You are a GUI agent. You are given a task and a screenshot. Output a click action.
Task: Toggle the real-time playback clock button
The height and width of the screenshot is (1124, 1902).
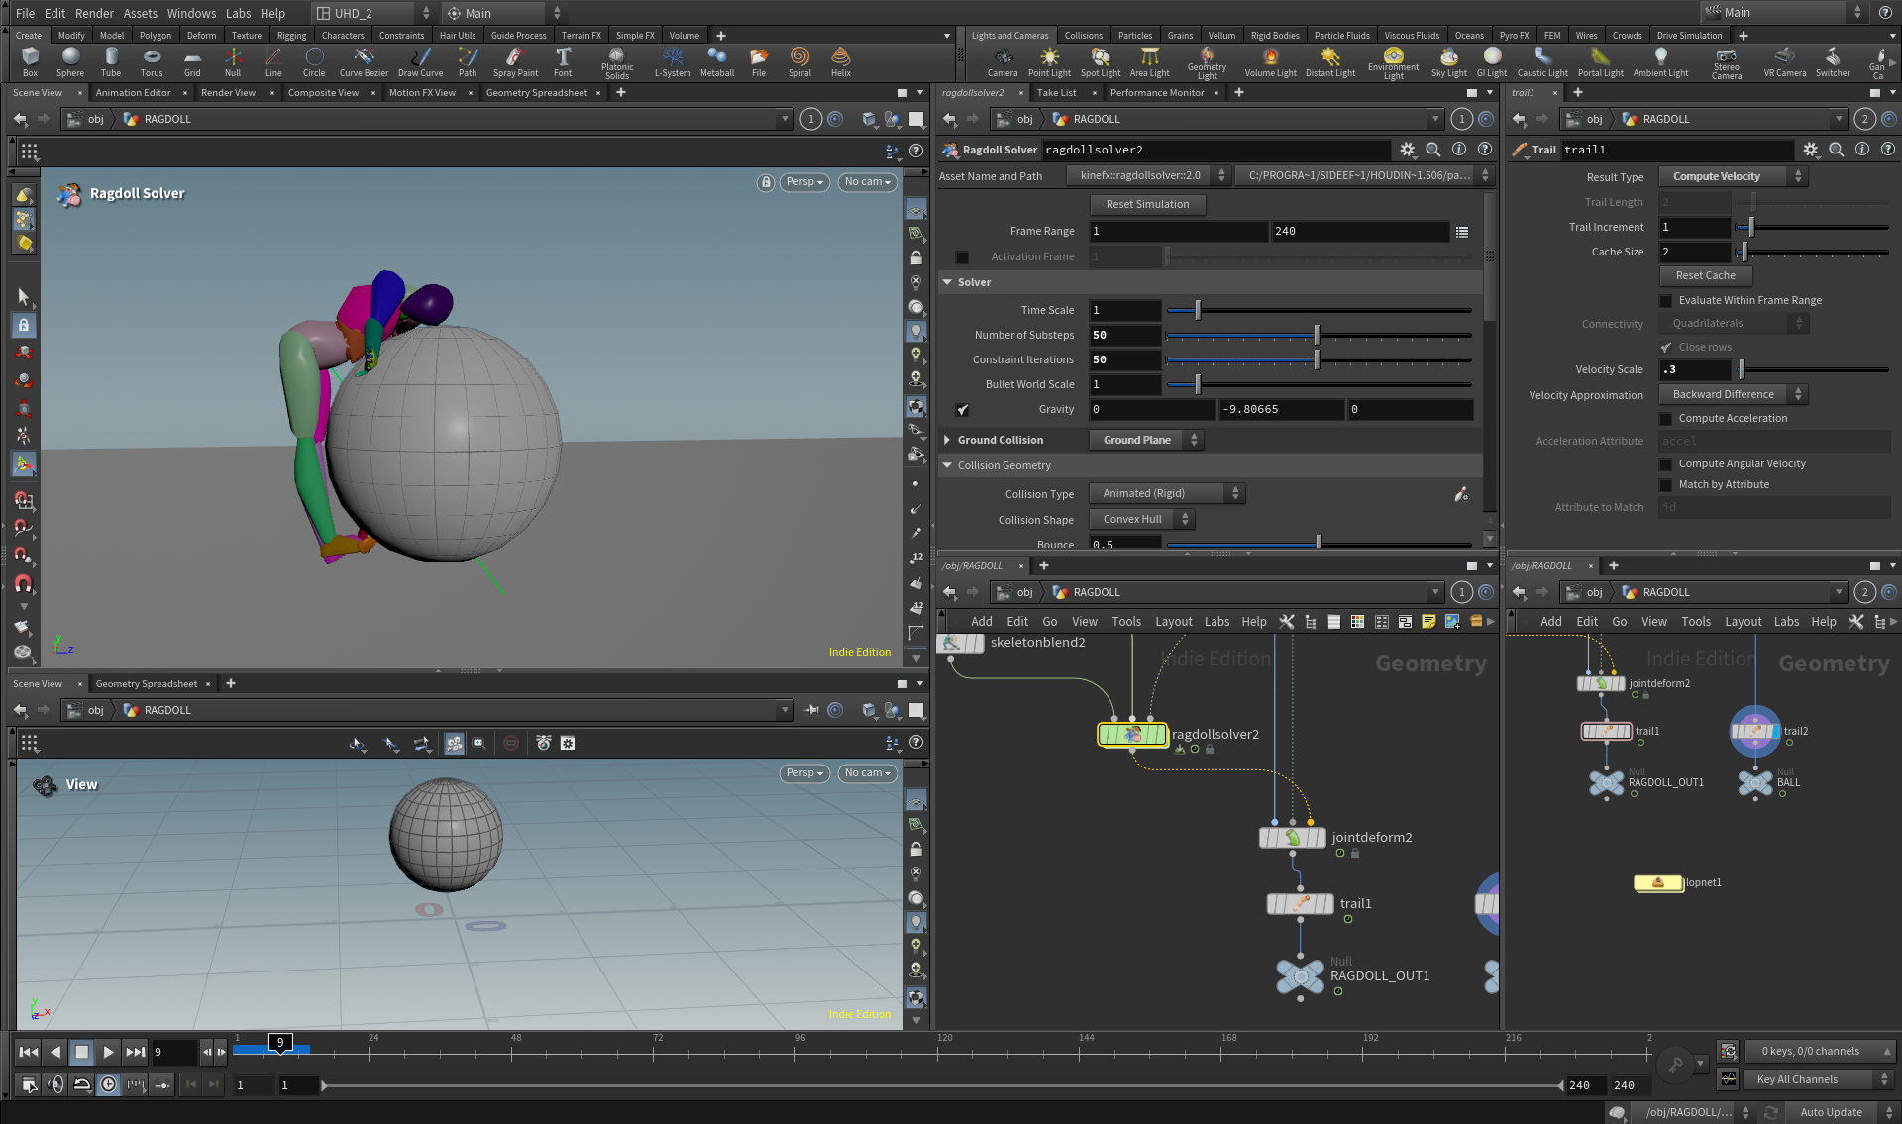(x=108, y=1084)
